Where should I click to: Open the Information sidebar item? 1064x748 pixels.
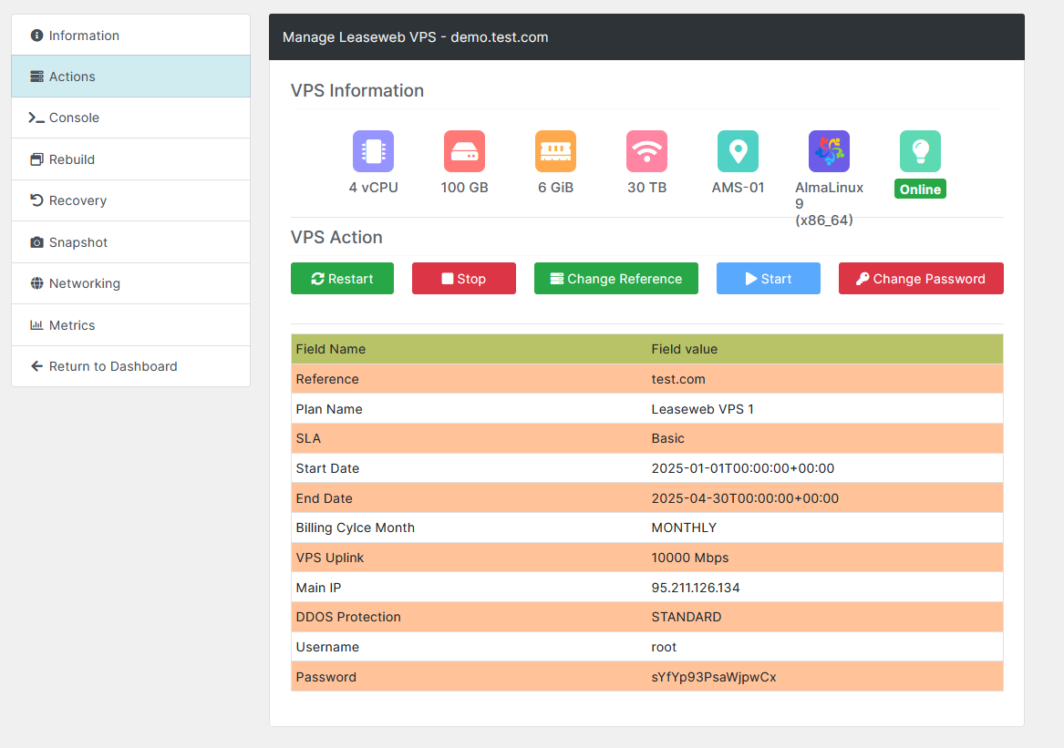(131, 36)
